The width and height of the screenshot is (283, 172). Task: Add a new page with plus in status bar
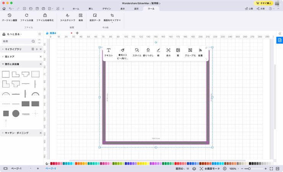click(38, 169)
